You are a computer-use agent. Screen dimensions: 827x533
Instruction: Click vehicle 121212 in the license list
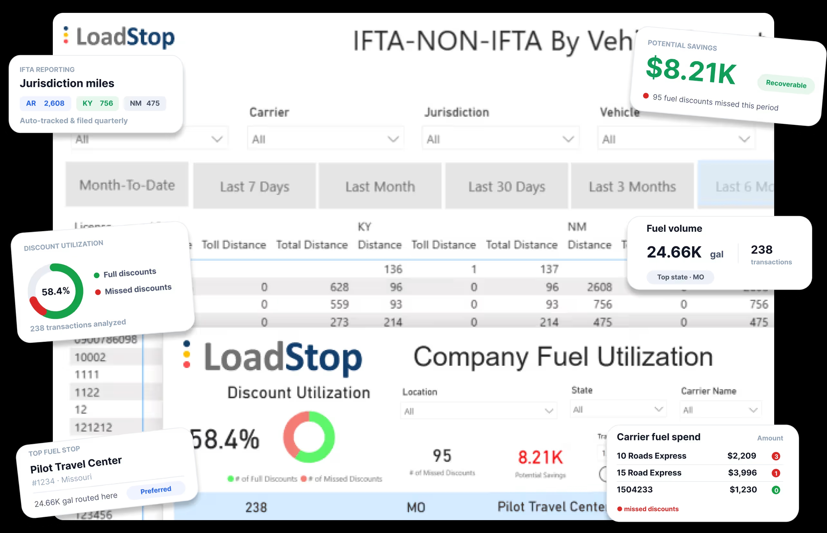pyautogui.click(x=93, y=427)
